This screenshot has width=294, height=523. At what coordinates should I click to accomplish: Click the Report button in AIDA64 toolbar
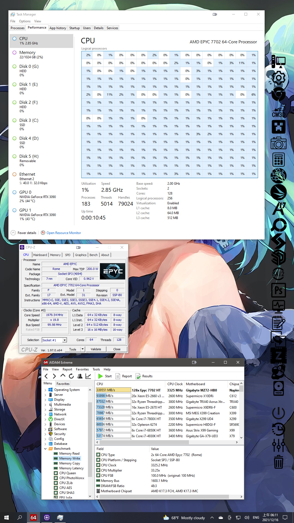click(x=124, y=376)
